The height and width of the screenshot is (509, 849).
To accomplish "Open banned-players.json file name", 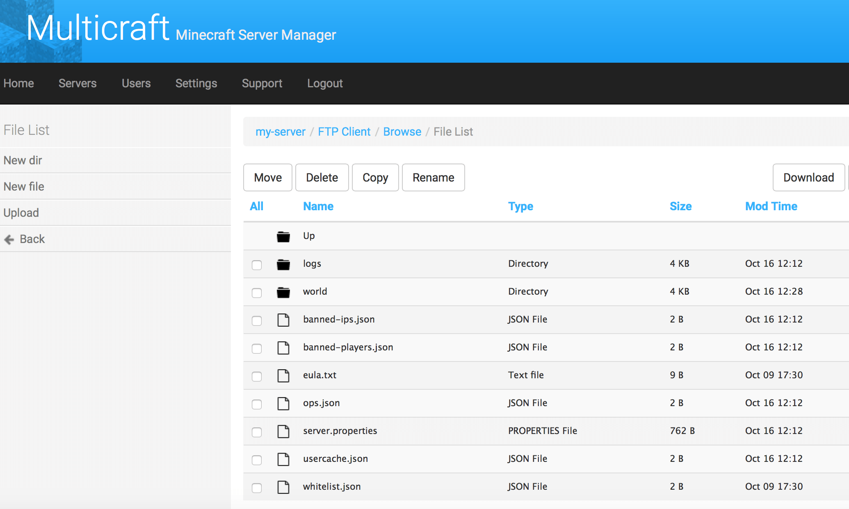I will point(348,347).
